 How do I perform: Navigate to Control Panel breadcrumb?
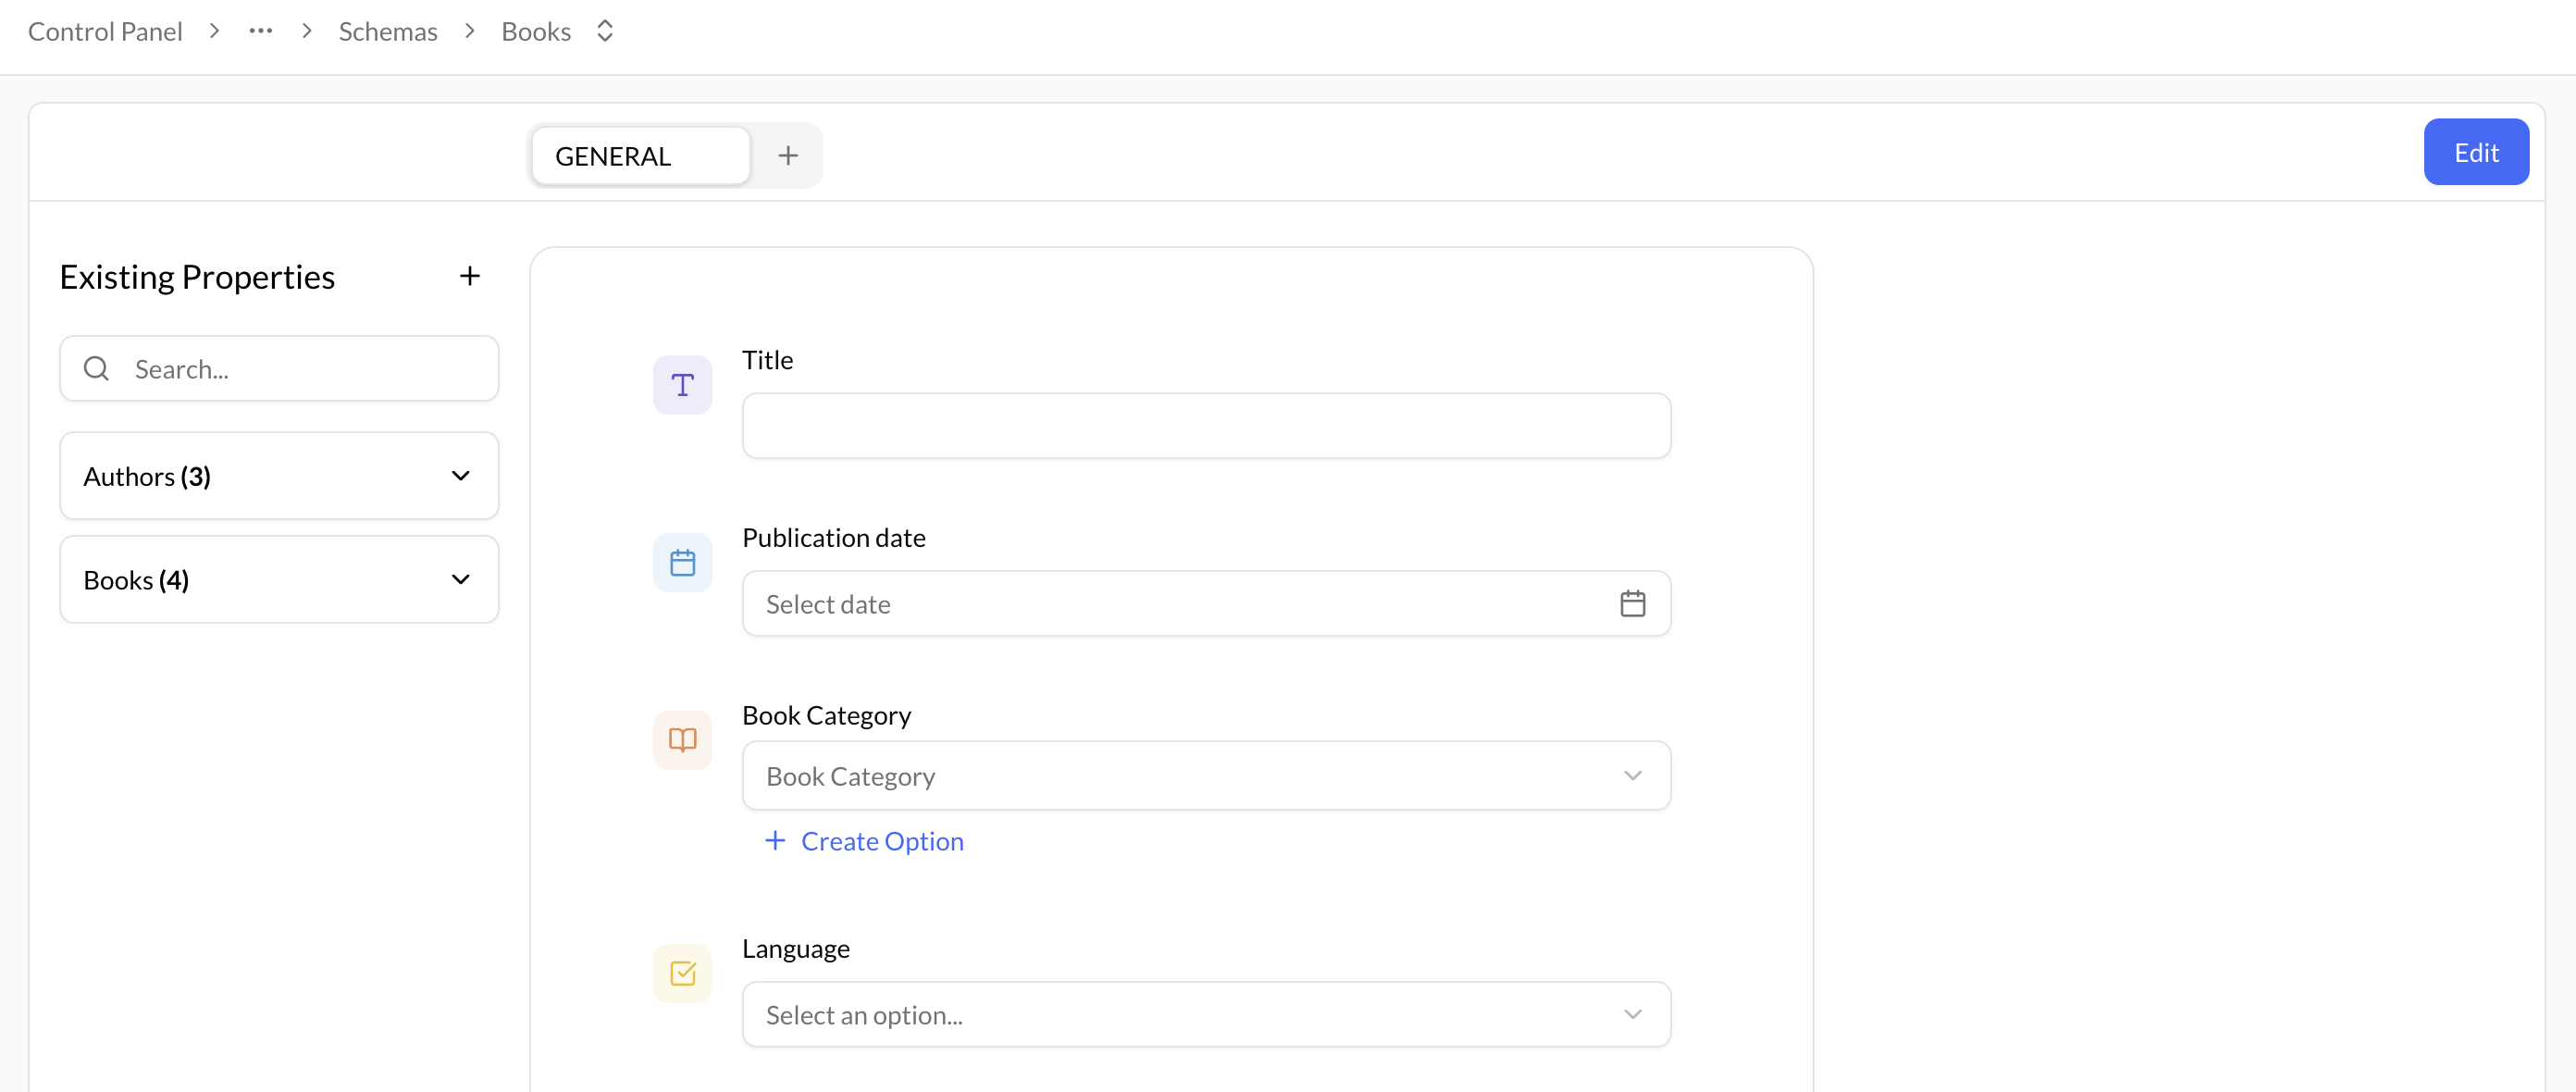click(x=105, y=32)
